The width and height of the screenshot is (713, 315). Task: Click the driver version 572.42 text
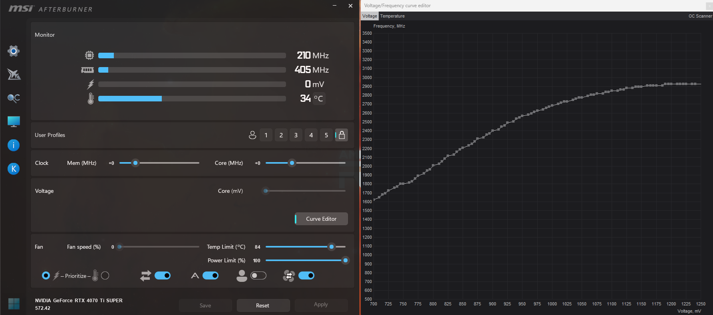coord(43,308)
